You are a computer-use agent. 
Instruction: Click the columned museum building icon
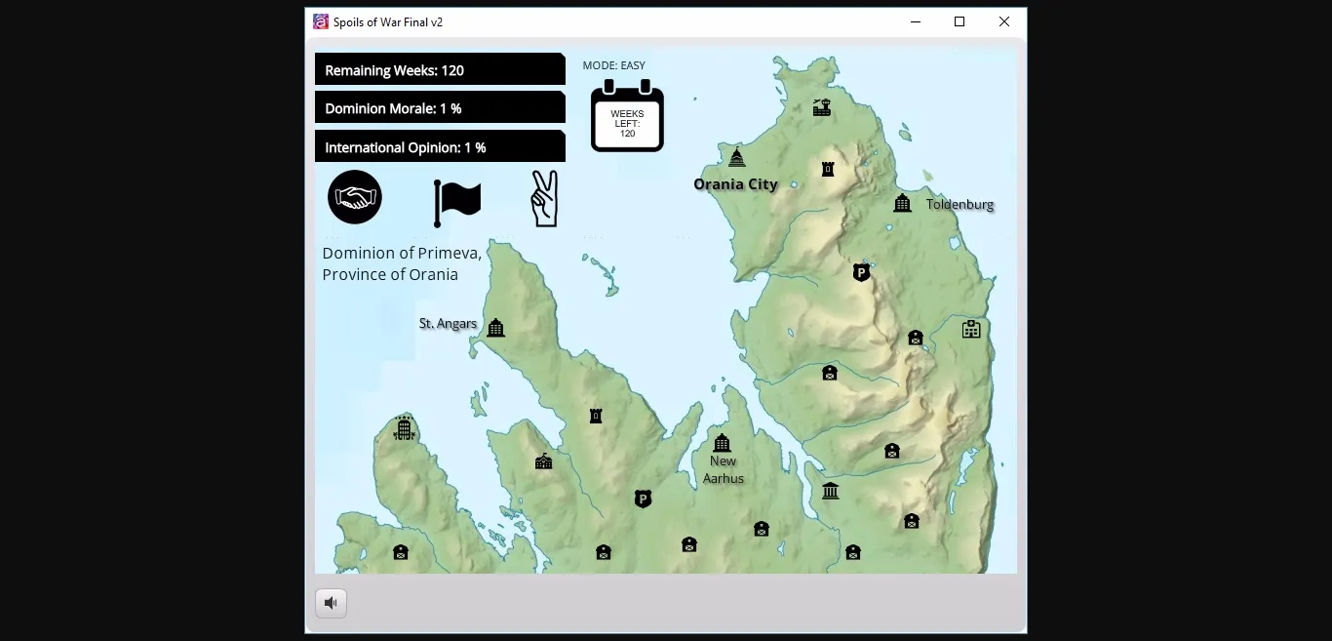(x=830, y=490)
